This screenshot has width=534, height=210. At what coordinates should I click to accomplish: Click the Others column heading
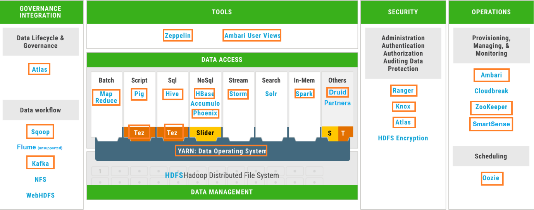337,80
